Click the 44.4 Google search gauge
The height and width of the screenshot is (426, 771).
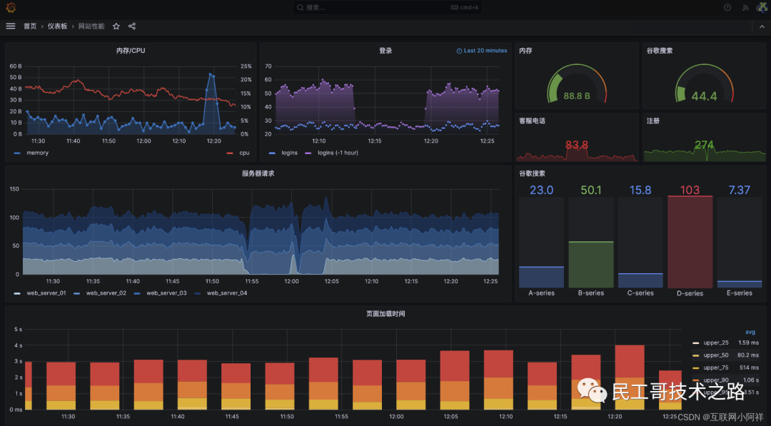[x=704, y=83]
